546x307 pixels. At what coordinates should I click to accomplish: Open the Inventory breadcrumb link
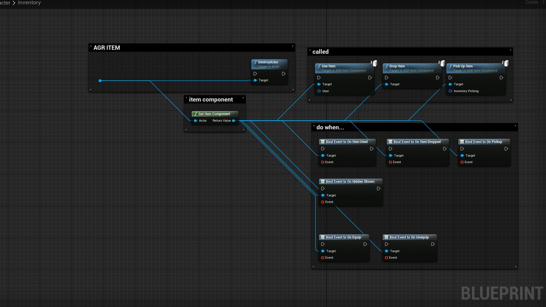(x=29, y=3)
